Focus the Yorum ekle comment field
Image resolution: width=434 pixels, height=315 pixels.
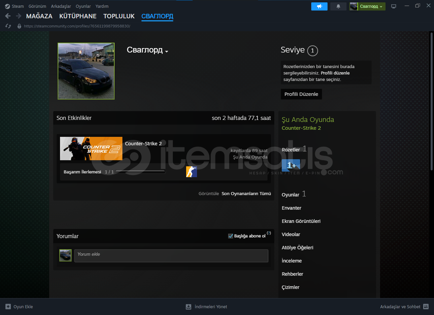click(171, 256)
